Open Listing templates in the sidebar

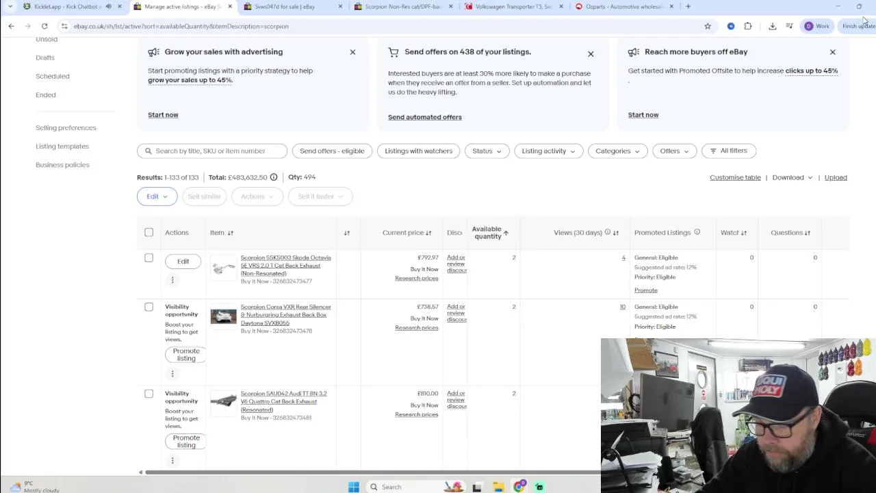tap(62, 146)
